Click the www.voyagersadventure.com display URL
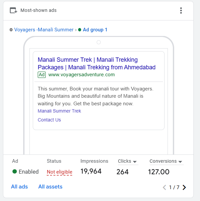The height and width of the screenshot is (201, 200). click(x=81, y=75)
